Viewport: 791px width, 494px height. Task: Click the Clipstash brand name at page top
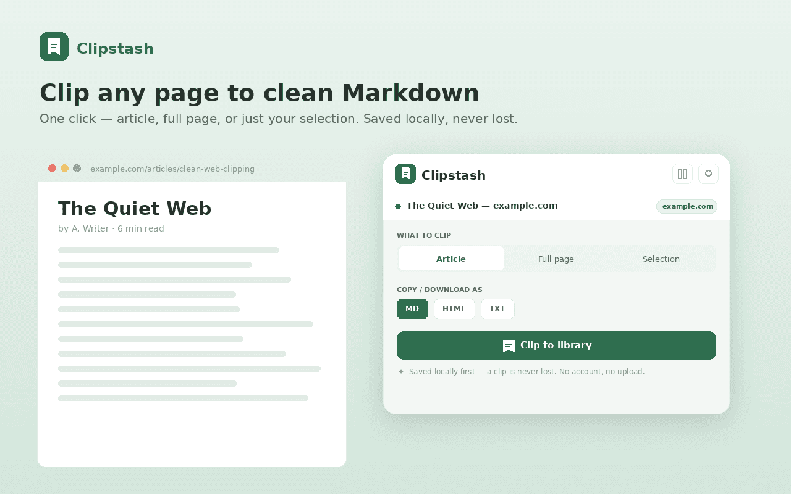[115, 49]
